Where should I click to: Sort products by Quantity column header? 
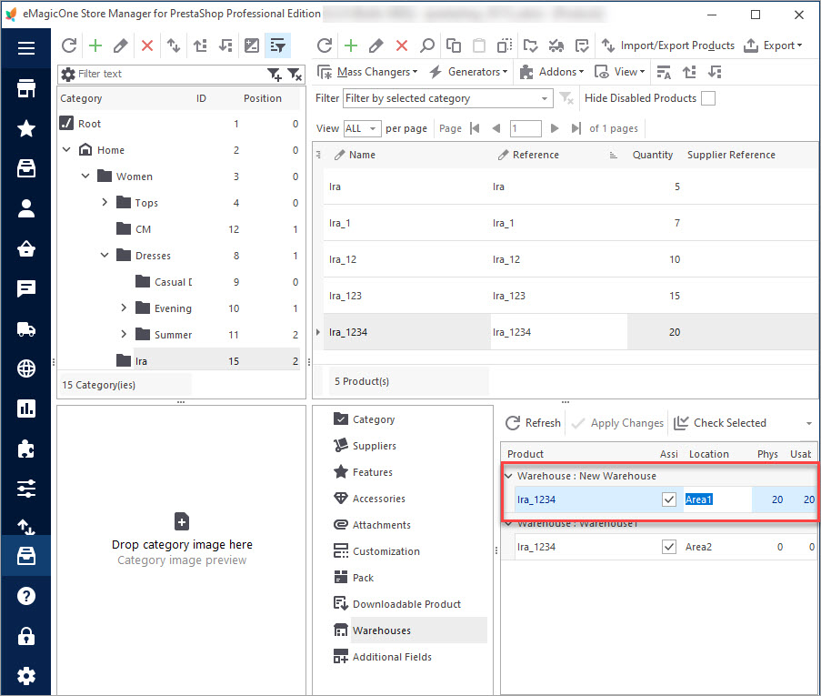[x=652, y=155]
